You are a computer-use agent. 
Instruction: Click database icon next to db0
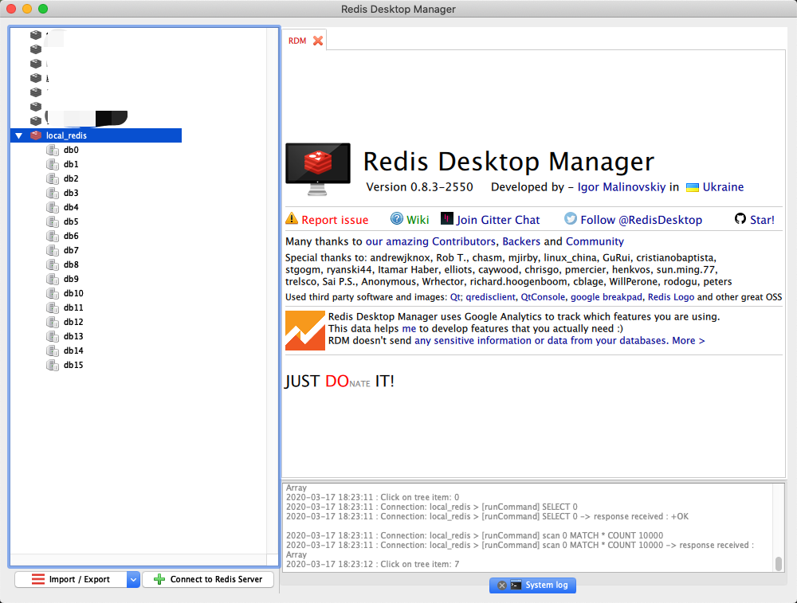click(x=53, y=150)
